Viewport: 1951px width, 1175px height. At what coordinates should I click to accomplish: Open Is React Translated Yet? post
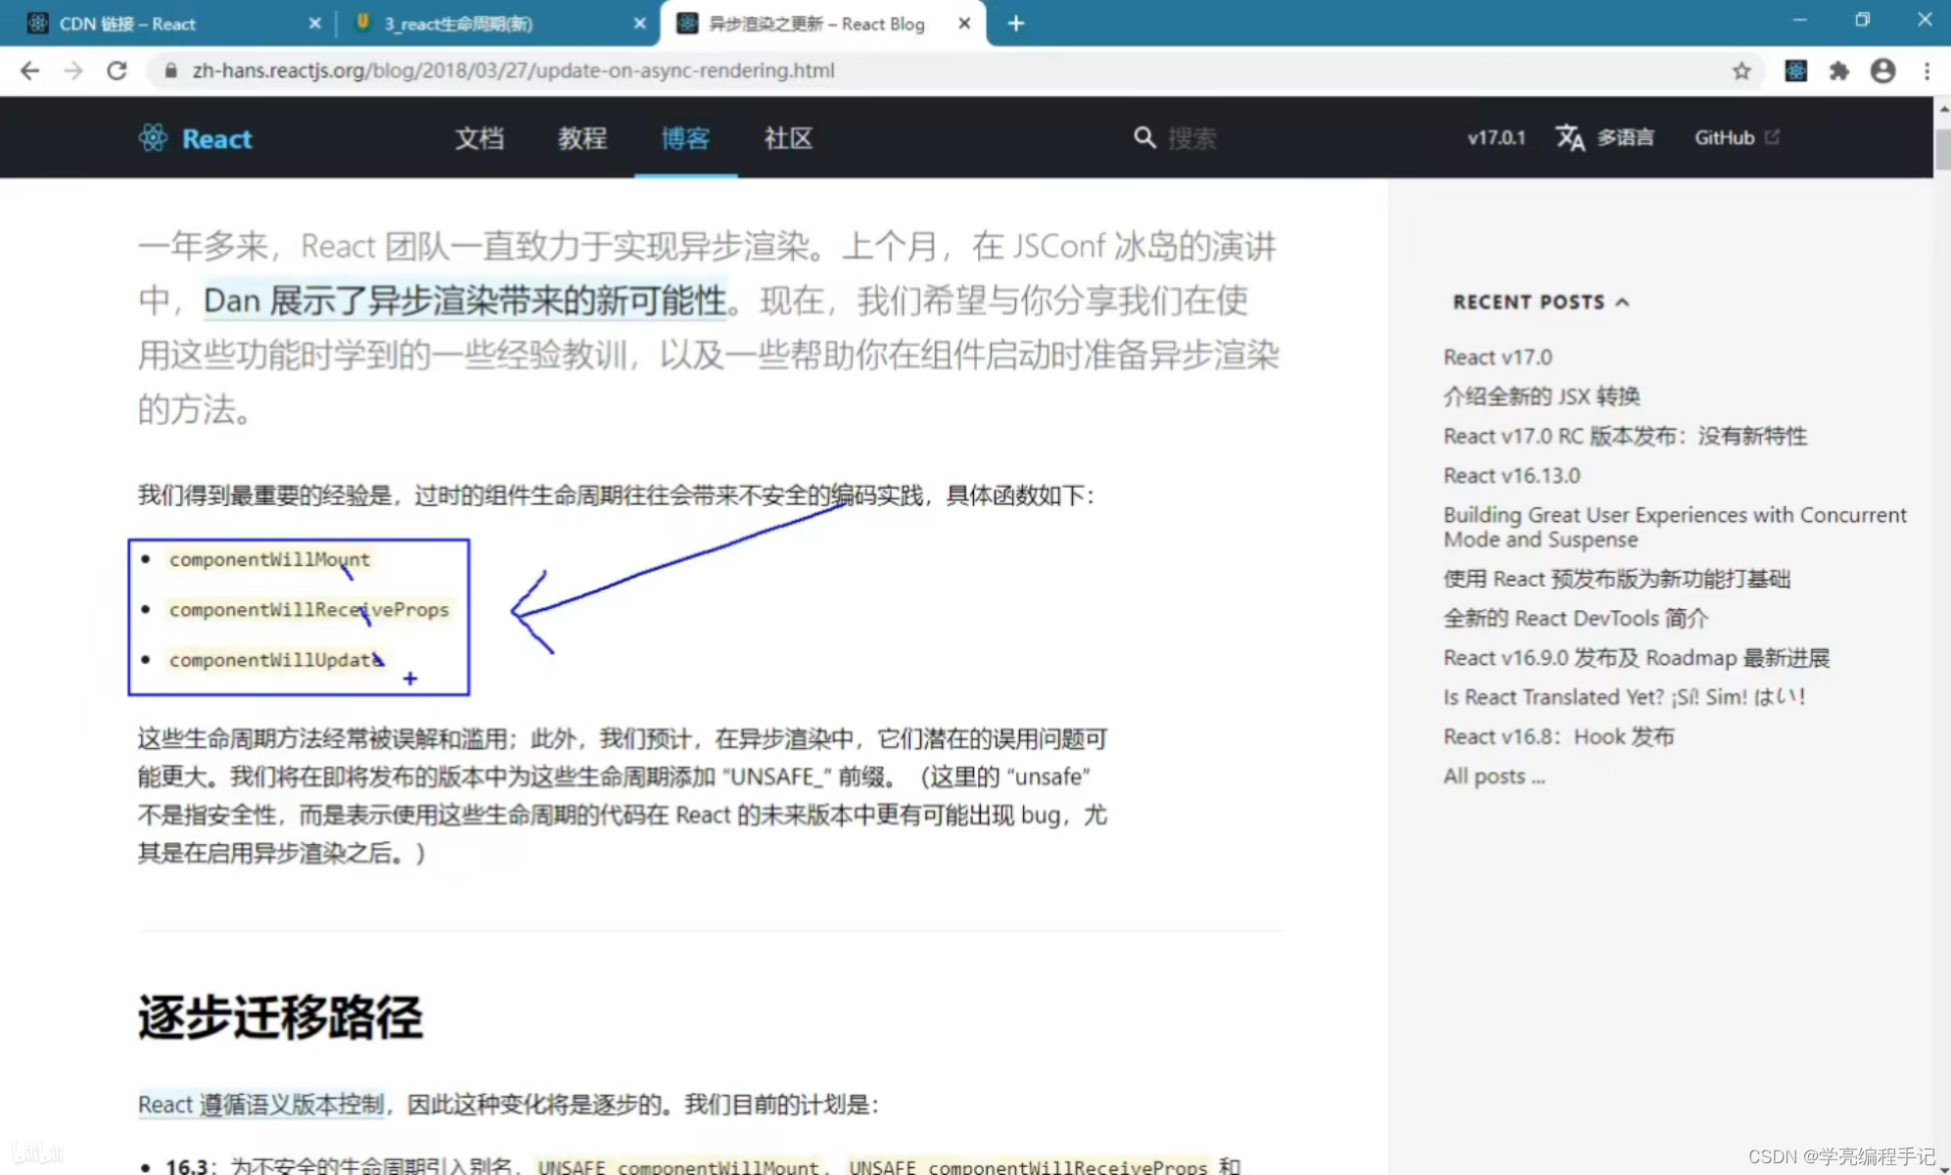point(1624,697)
